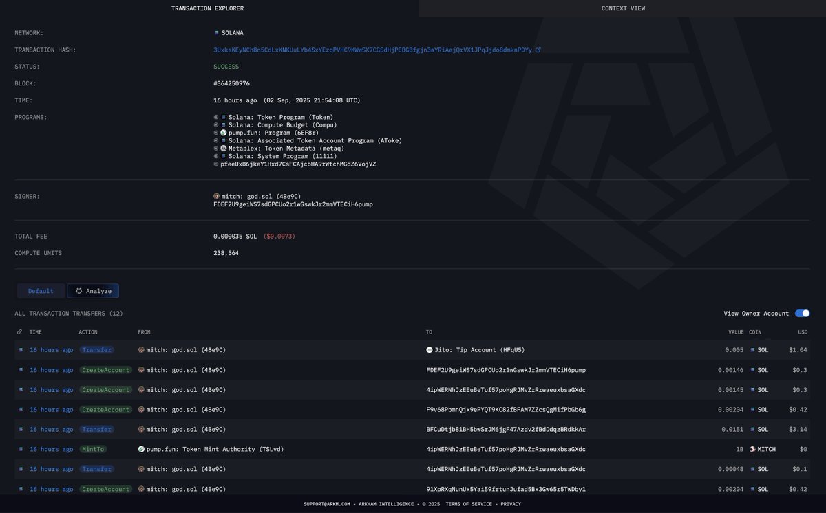Open pump.fun: Token Mint Authority (TSLvd) sender
The height and width of the screenshot is (513, 826).
215,450
